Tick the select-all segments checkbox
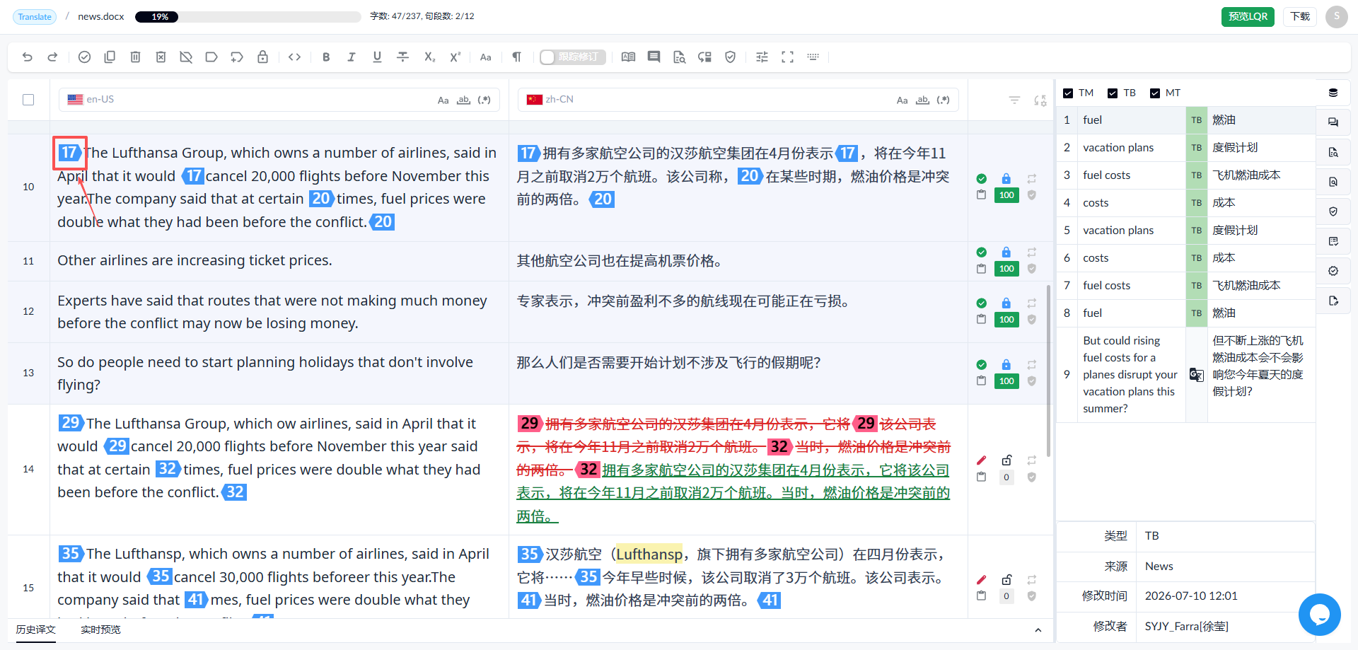The image size is (1358, 650). 28,100
